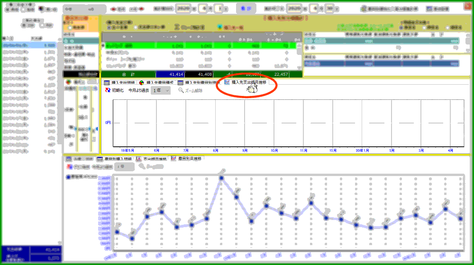Click the highest peak point in lower chart
This screenshot has width=474, height=265.
click(221, 178)
